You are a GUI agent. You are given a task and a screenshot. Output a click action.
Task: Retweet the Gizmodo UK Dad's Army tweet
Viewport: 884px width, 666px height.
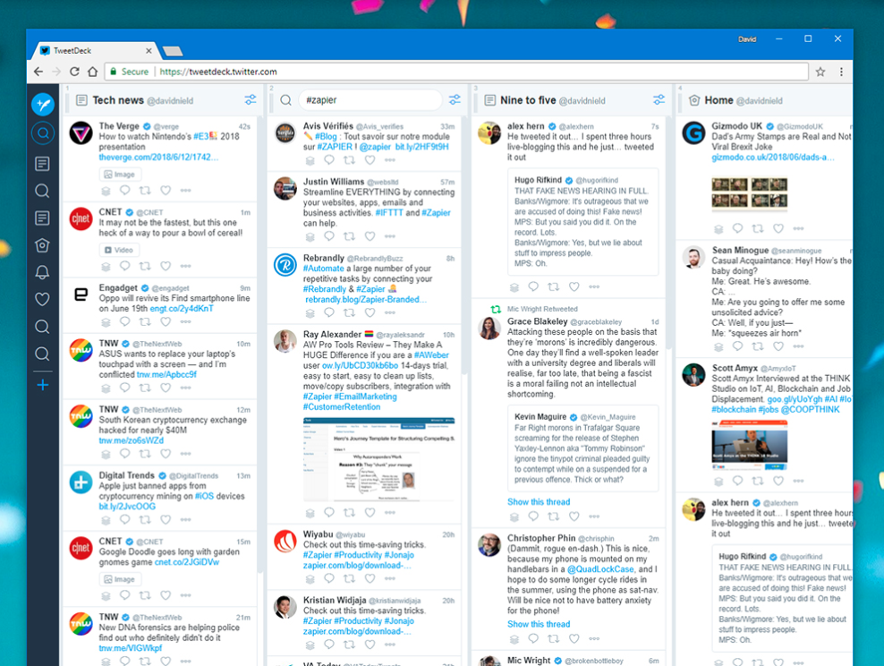click(x=758, y=228)
